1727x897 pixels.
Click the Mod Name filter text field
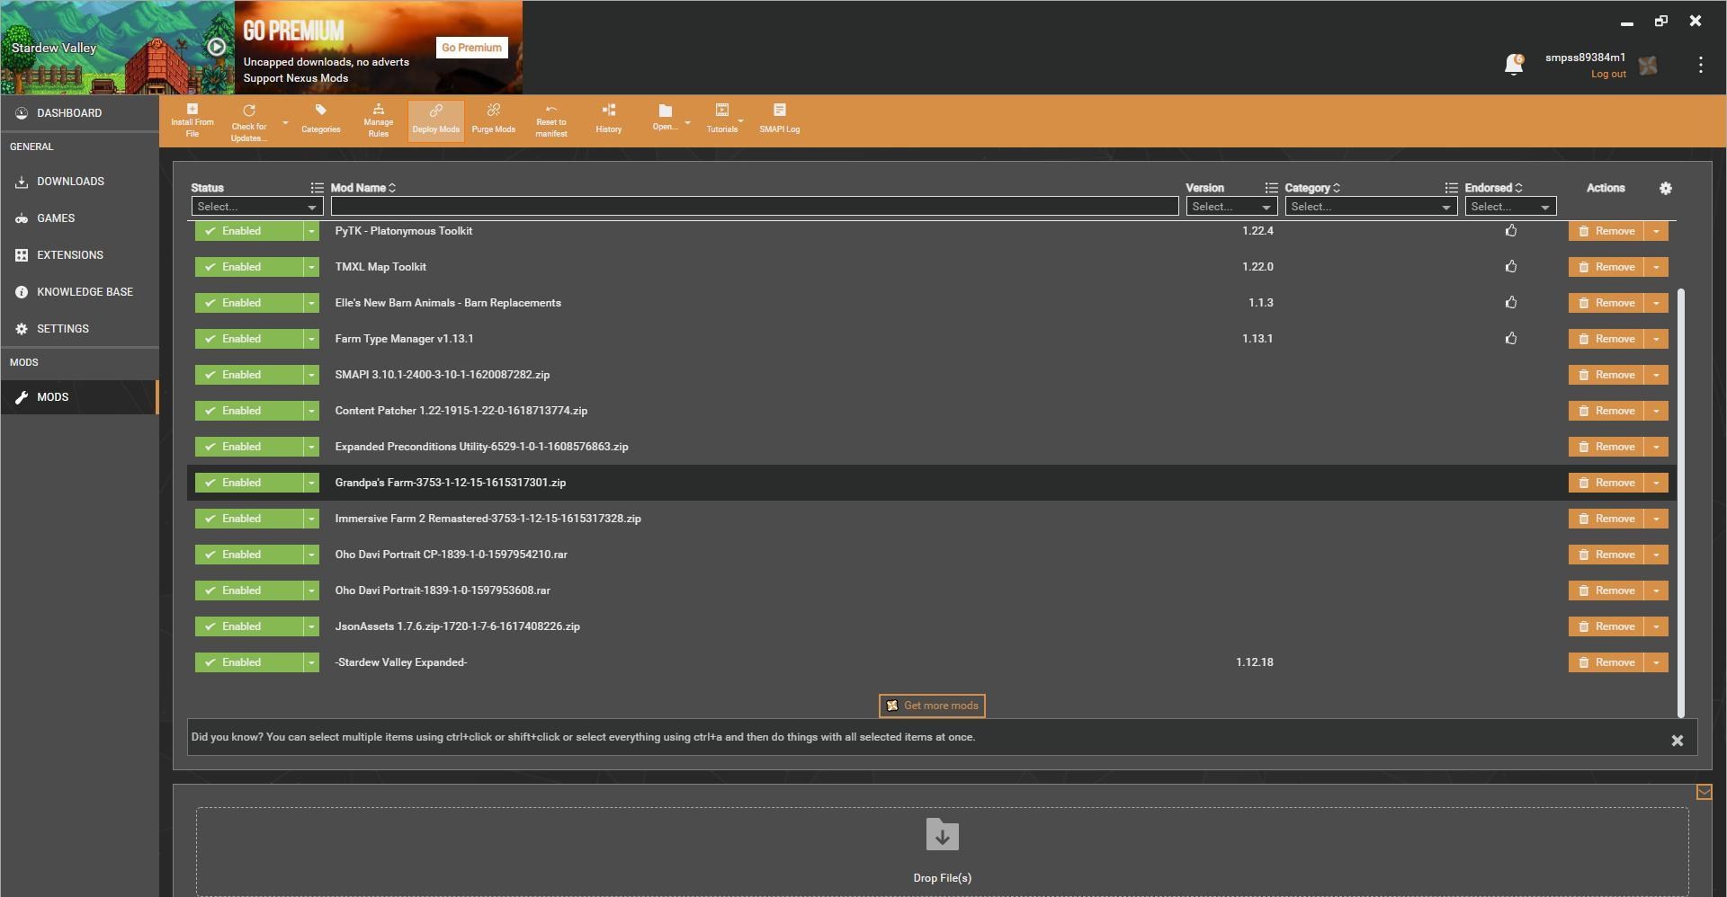pos(754,207)
